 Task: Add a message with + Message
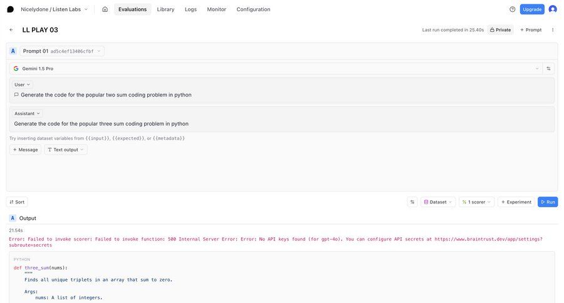click(x=26, y=150)
